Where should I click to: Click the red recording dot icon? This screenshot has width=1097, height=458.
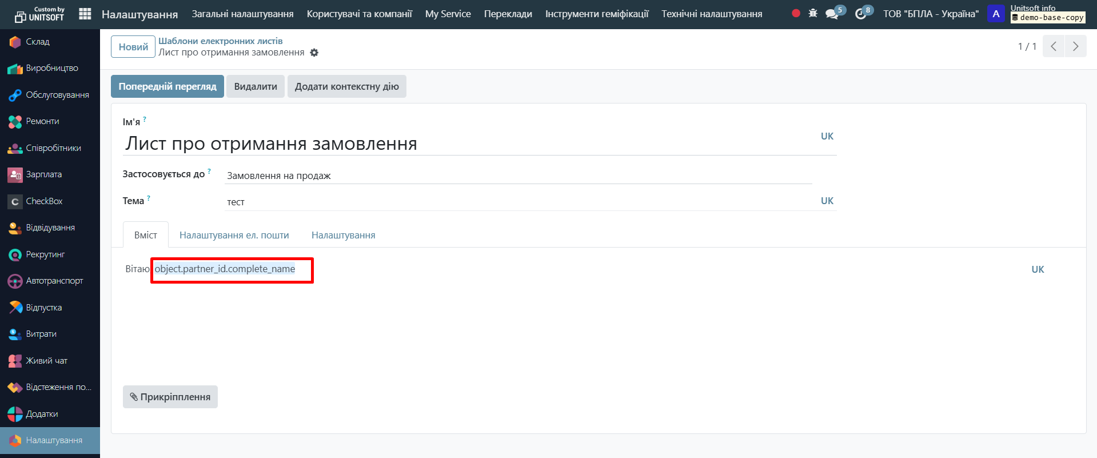(796, 13)
